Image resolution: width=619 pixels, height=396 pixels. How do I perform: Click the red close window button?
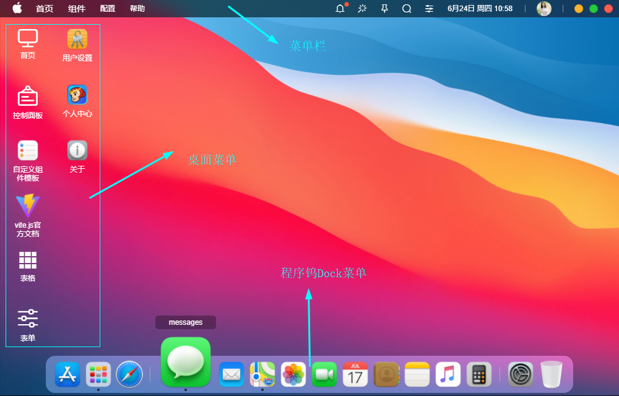pos(608,9)
